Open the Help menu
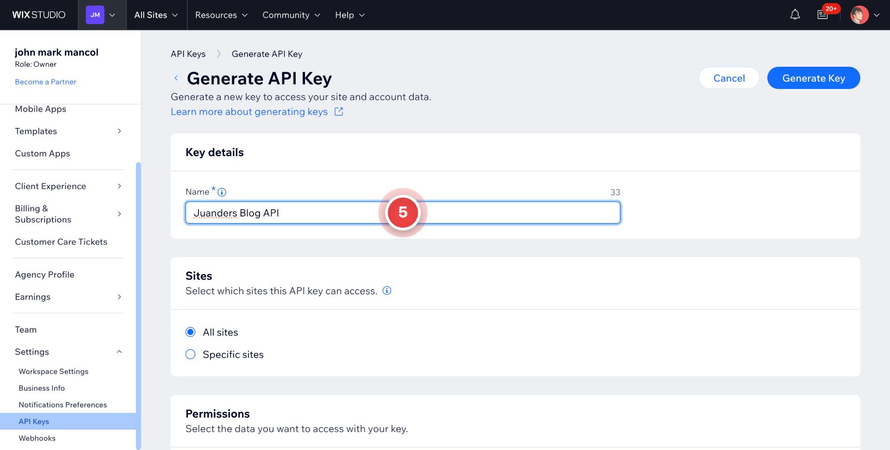 click(x=350, y=15)
